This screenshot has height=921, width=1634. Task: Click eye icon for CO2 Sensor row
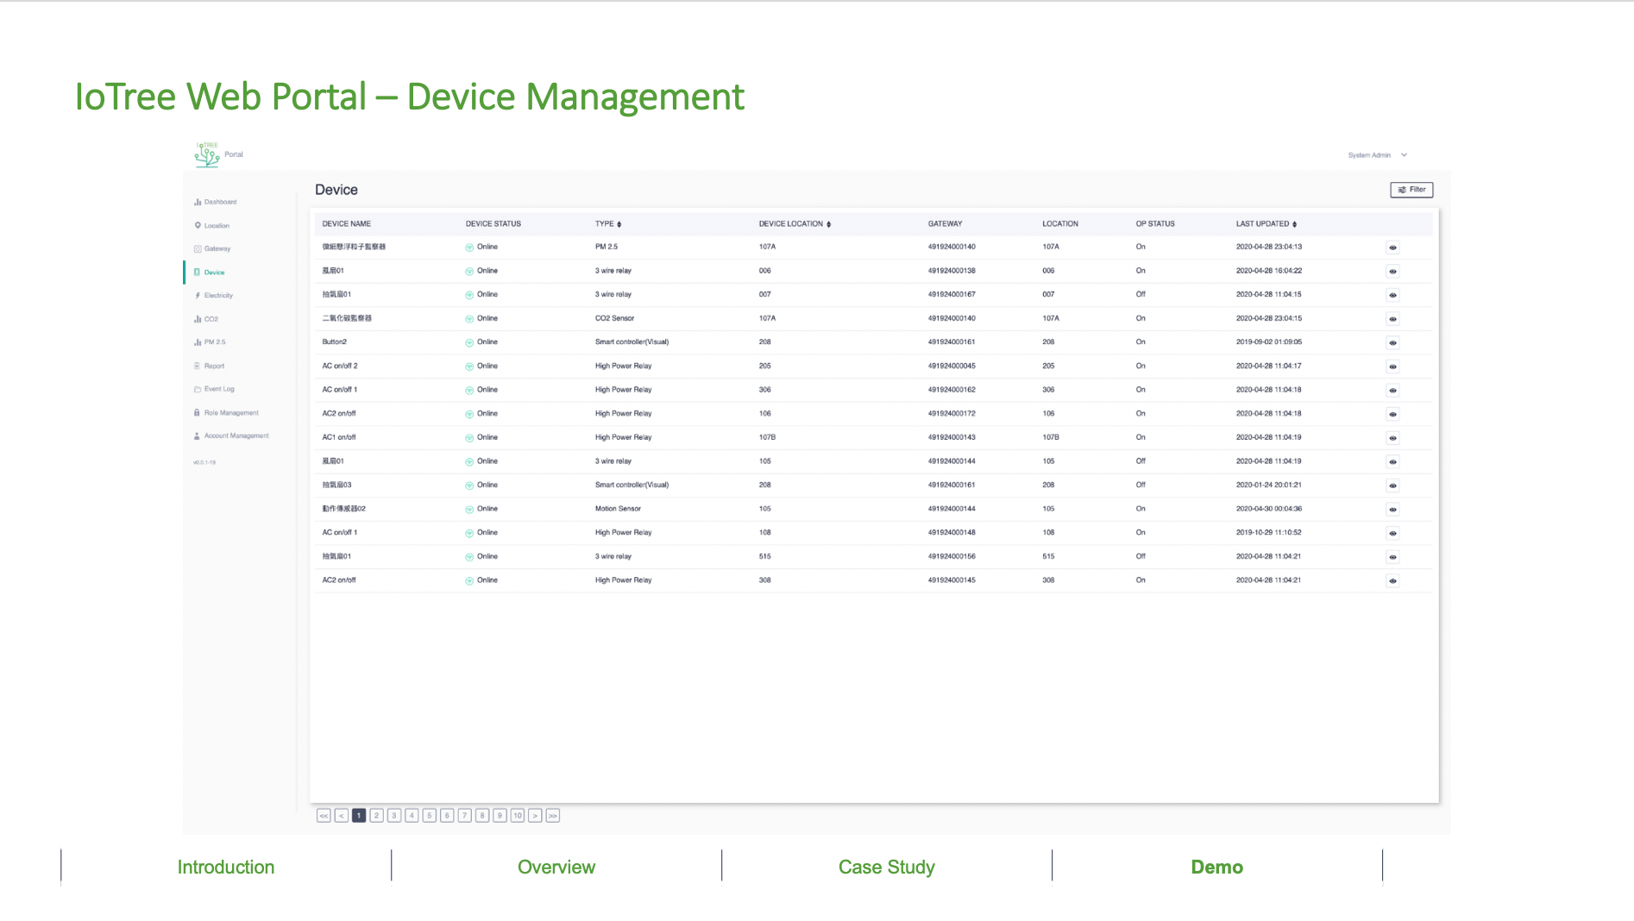coord(1392,319)
